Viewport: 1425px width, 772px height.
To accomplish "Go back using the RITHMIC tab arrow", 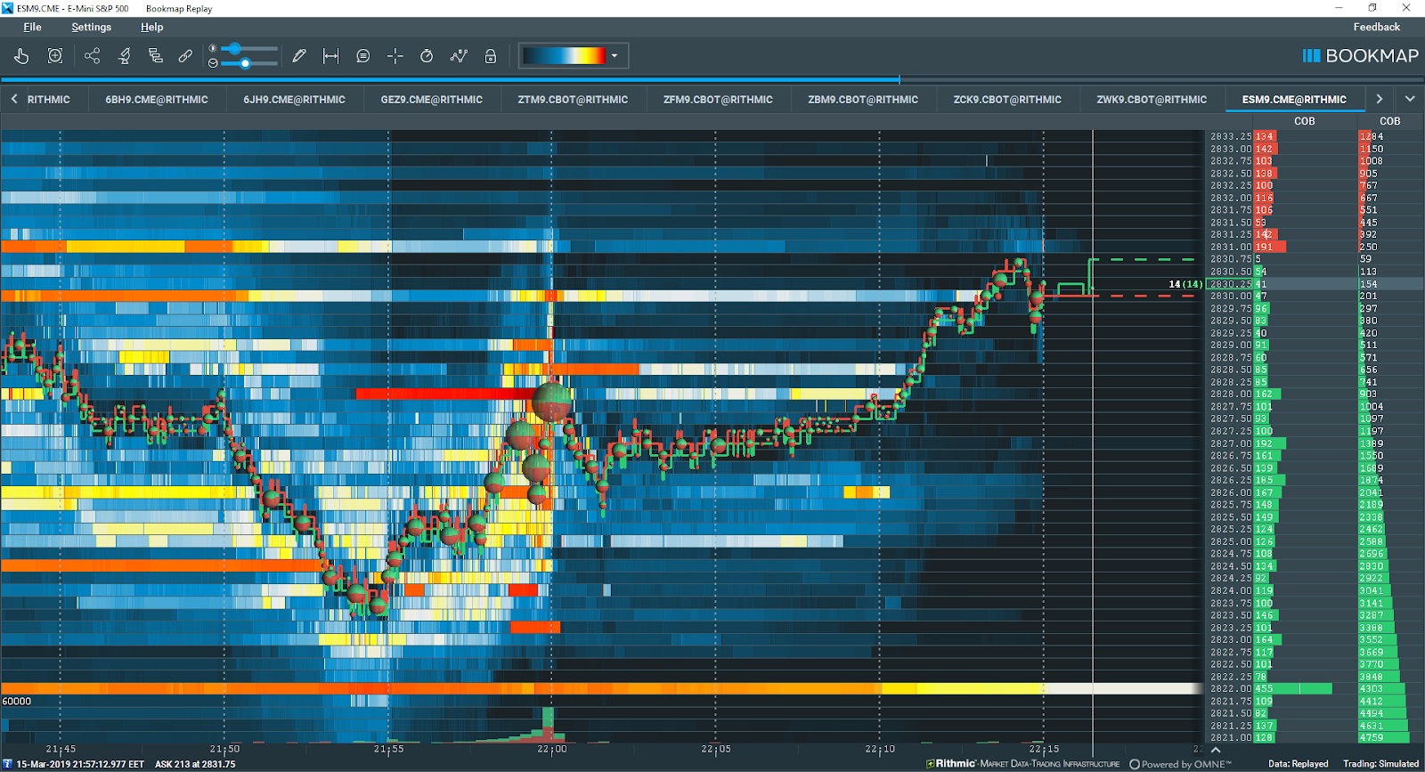I will coord(14,99).
